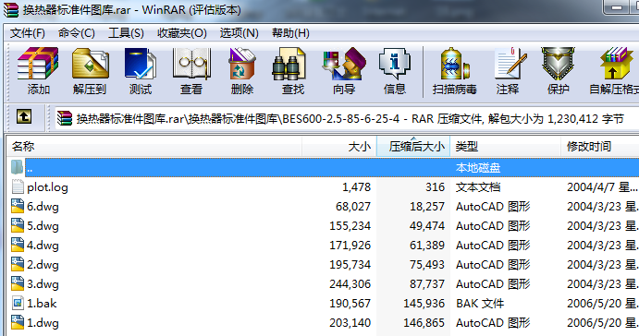Click the archive icon in the address bar
The width and height of the screenshot is (639, 336).
[x=65, y=118]
